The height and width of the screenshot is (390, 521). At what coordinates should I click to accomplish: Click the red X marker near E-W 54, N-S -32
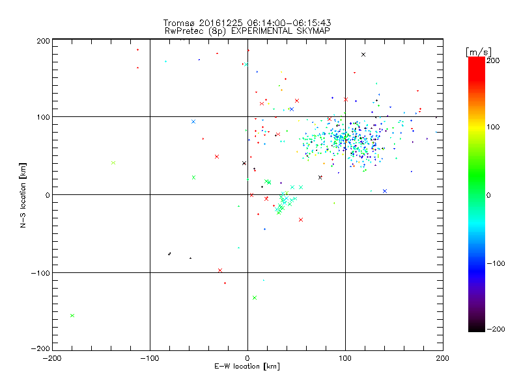click(x=301, y=220)
